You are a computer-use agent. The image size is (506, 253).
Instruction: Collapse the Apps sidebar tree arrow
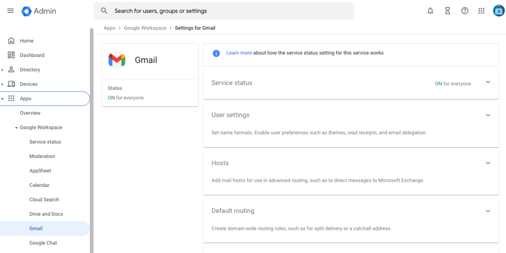click(x=2, y=99)
